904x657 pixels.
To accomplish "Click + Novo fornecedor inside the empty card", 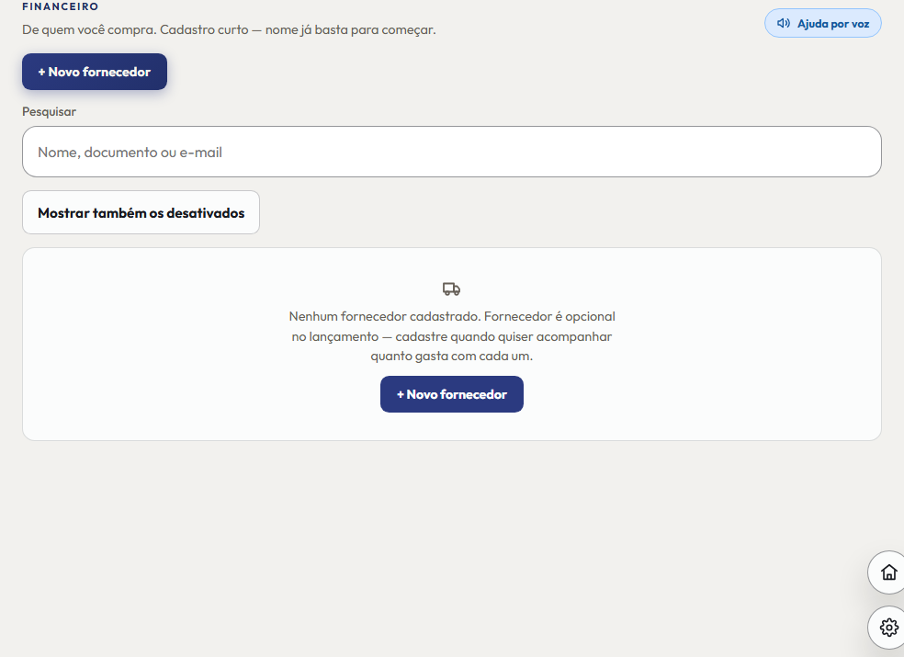I will pos(451,394).
